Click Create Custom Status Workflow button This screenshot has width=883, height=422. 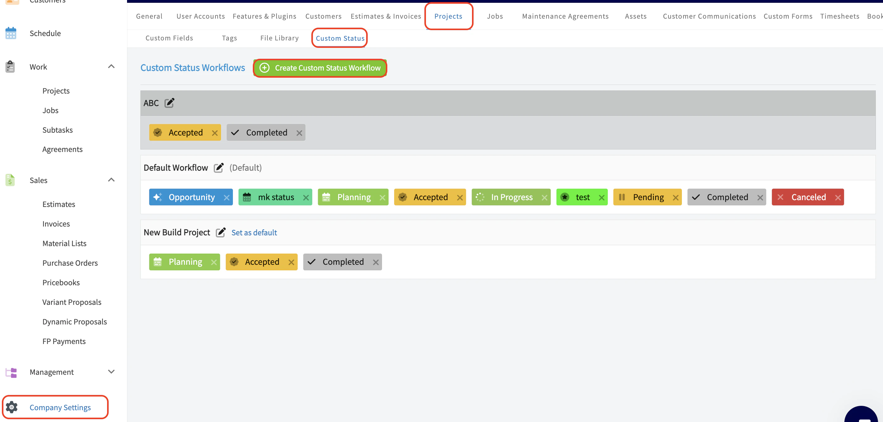pyautogui.click(x=320, y=68)
